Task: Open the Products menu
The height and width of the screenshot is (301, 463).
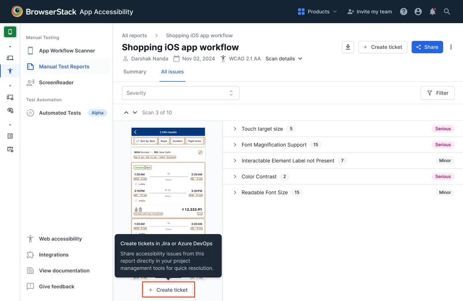Action: point(317,12)
